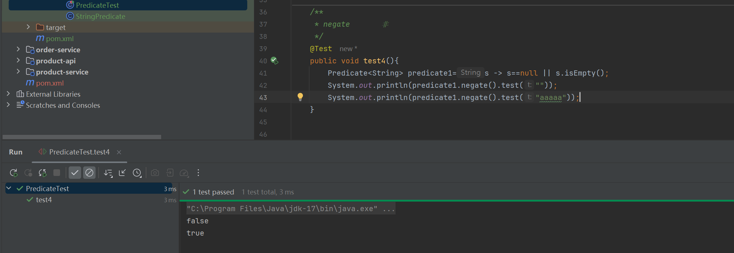Click the '1 test passed' status text

click(213, 192)
